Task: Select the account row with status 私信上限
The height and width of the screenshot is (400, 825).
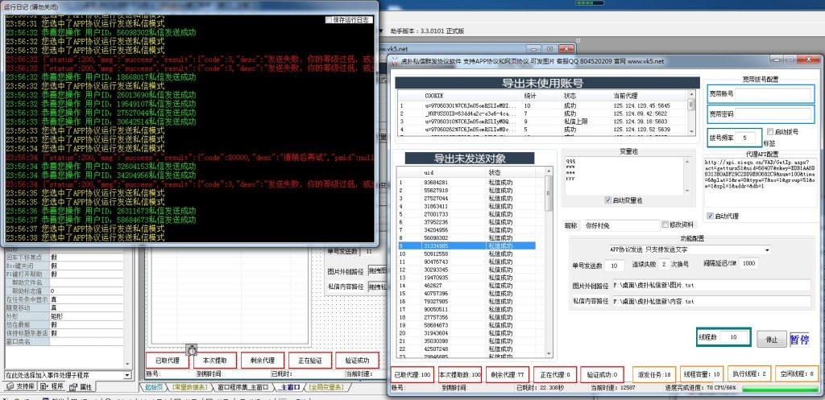Action: tap(542, 121)
